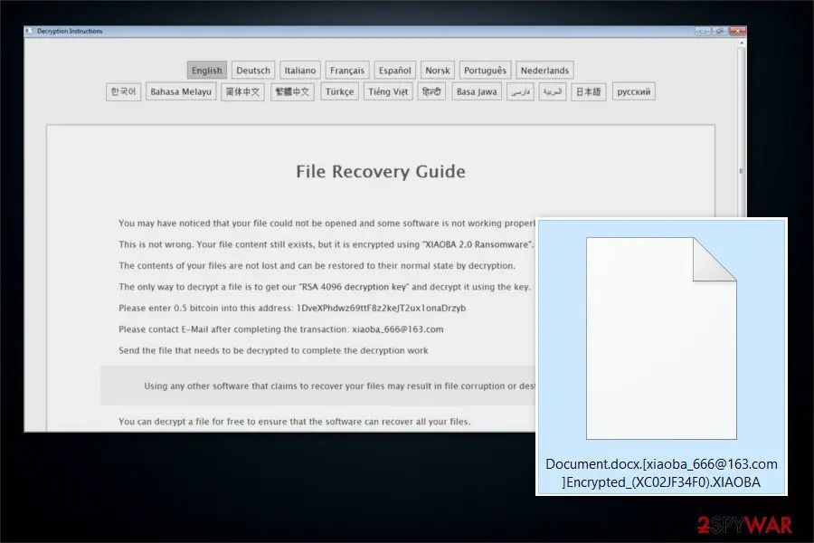Select the Persian فارسی language button

(520, 92)
